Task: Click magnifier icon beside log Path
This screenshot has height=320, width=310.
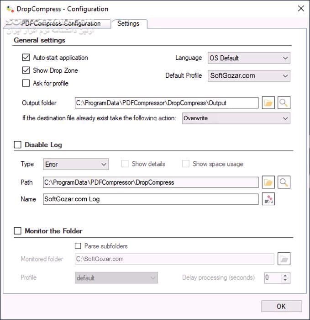Action: click(x=284, y=182)
